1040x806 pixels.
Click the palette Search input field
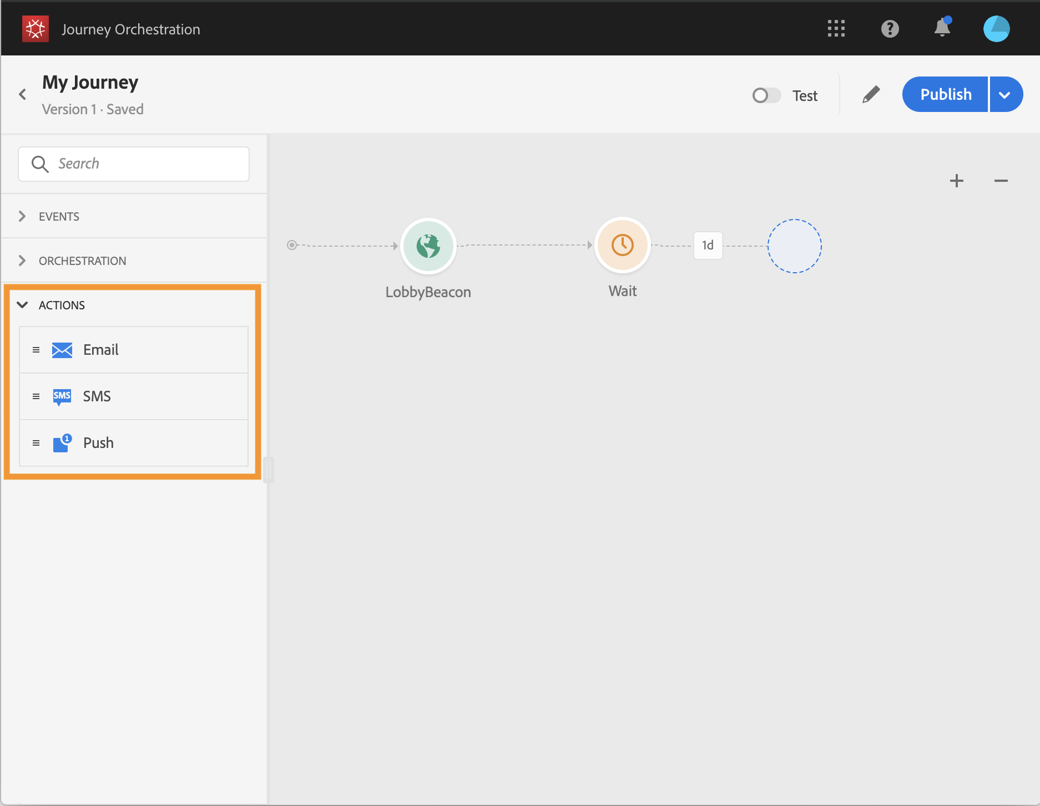coord(134,164)
